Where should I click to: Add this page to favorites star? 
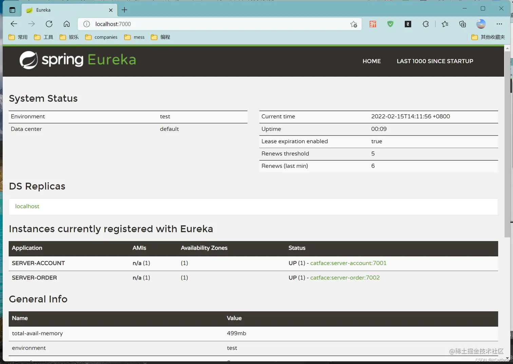click(x=354, y=24)
